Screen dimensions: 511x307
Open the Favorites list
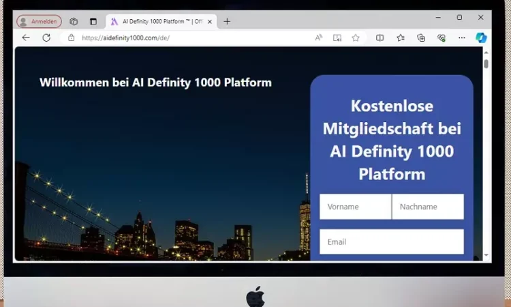401,38
